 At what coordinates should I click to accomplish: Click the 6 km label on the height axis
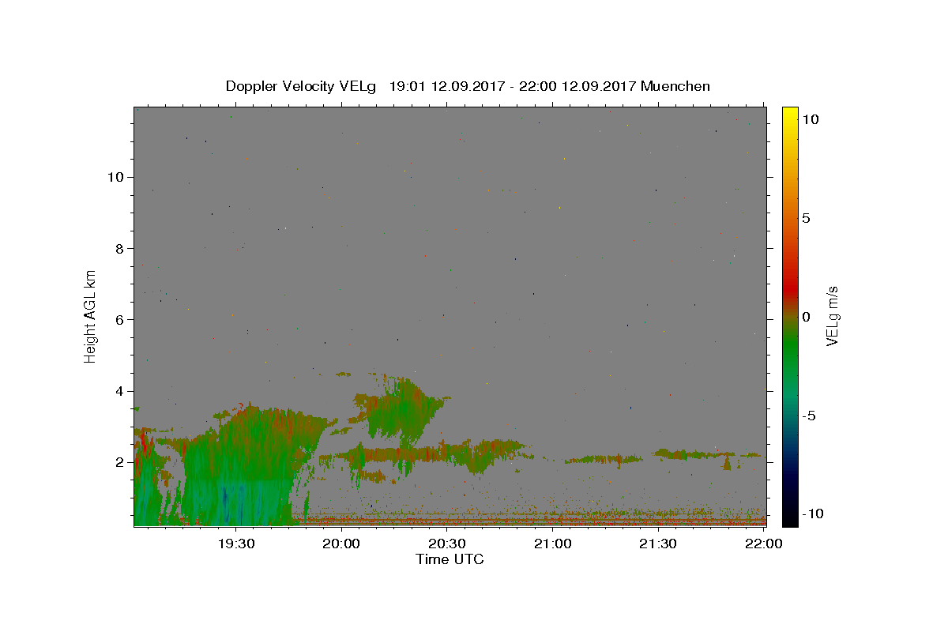(120, 320)
